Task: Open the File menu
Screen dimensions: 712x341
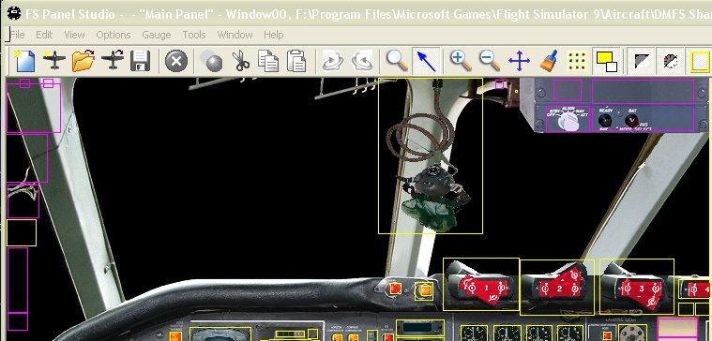Action: 17,35
